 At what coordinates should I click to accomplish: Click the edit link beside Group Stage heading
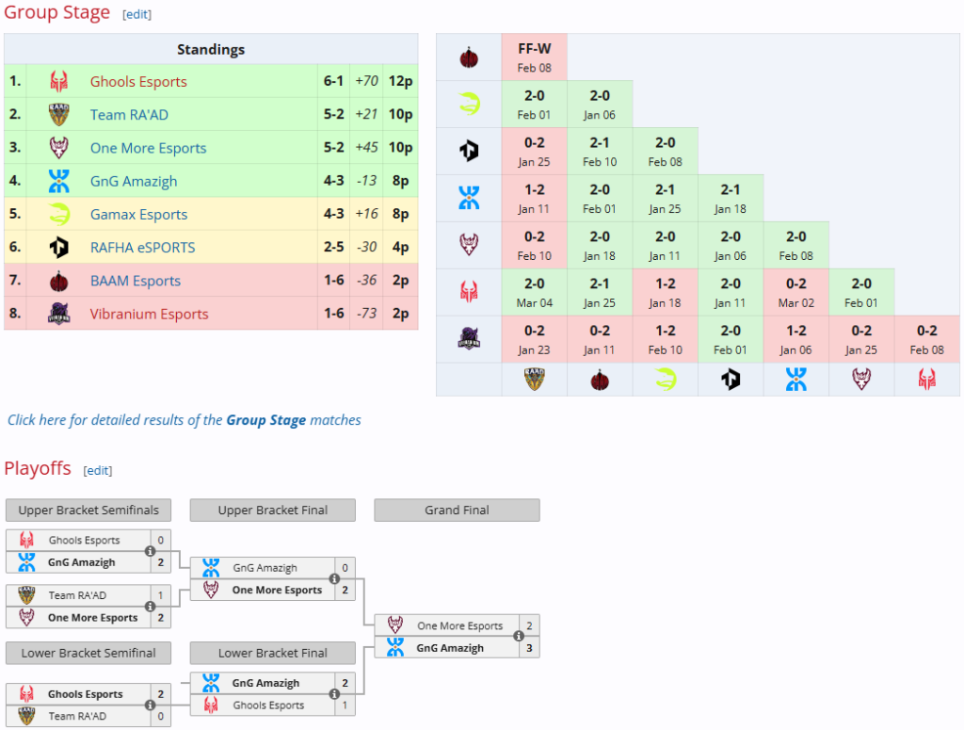[137, 14]
